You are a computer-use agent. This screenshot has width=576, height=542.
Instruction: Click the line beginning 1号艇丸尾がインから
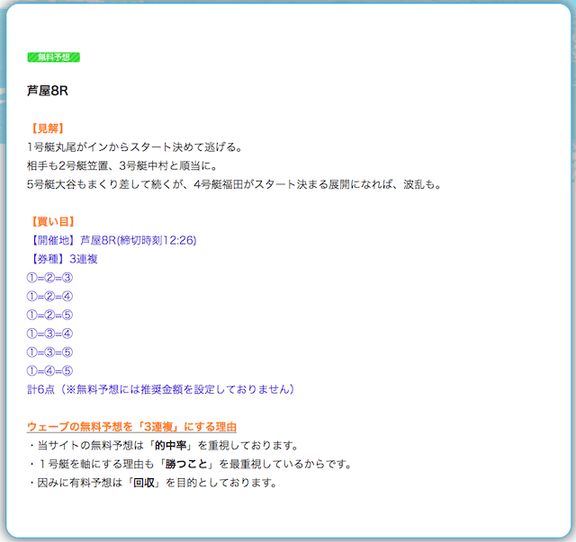135,147
